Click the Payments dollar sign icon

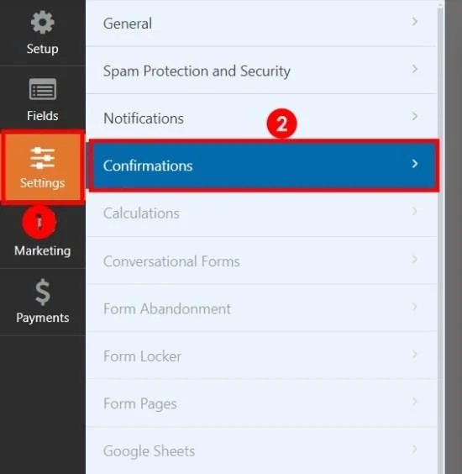coord(43,292)
